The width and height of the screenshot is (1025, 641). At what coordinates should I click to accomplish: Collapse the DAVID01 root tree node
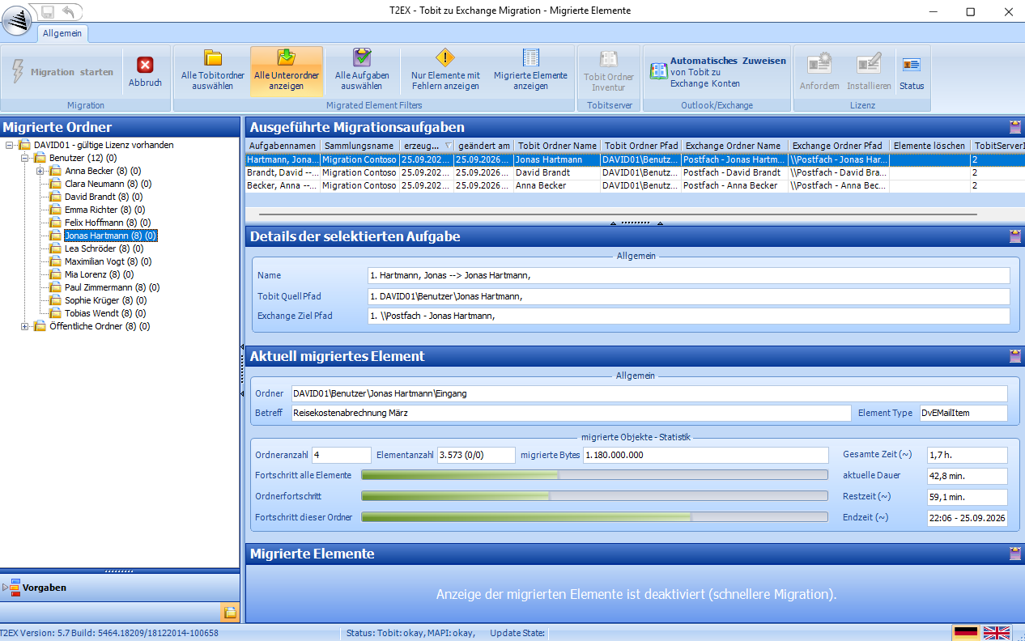[11, 145]
